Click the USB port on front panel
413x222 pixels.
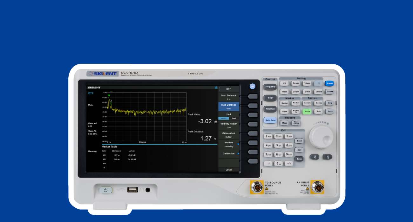click(x=132, y=190)
